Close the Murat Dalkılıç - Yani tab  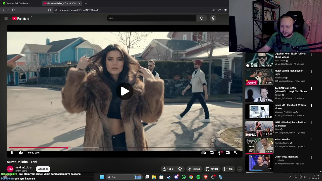click(x=80, y=3)
